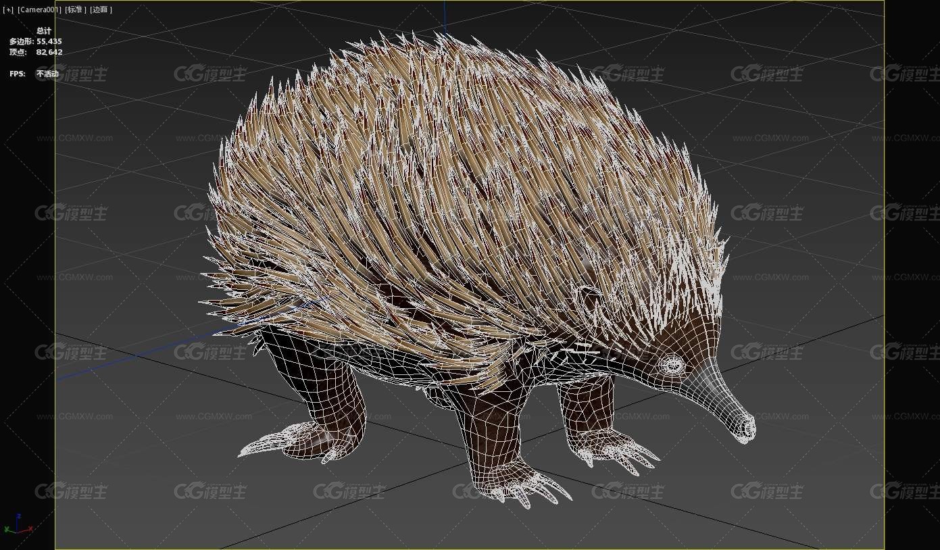The image size is (940, 550).
Task: Open the [Camera001] viewport view menu
Action: 39,9
